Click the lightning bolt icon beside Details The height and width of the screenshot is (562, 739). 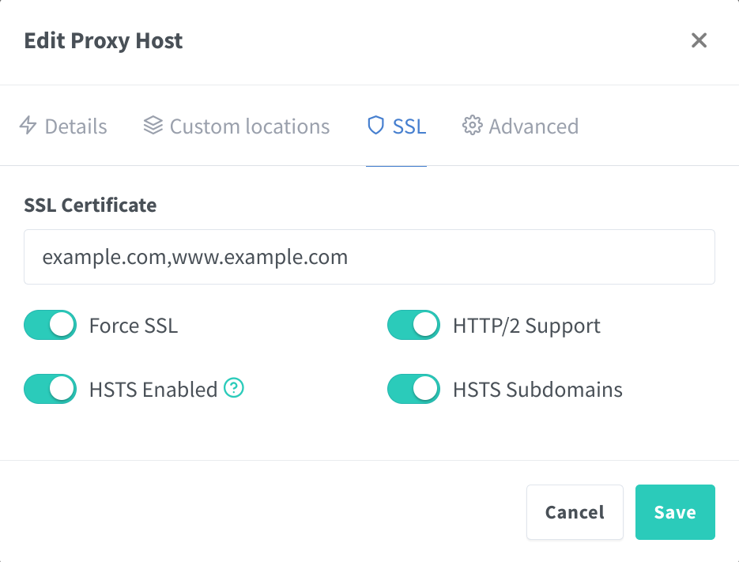(28, 126)
